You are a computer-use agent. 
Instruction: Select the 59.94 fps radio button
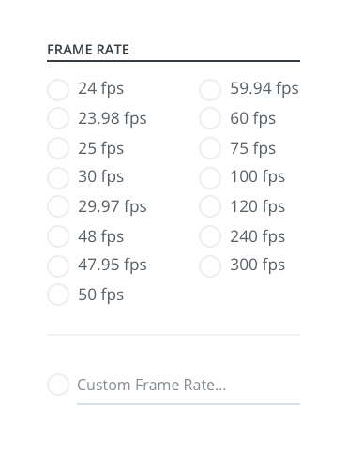(x=210, y=90)
